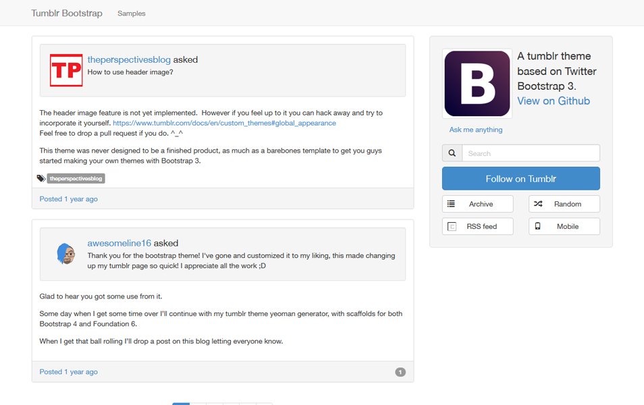Click the Follow on Tumblr button
Screen dimensions: 644x405
click(x=520, y=179)
